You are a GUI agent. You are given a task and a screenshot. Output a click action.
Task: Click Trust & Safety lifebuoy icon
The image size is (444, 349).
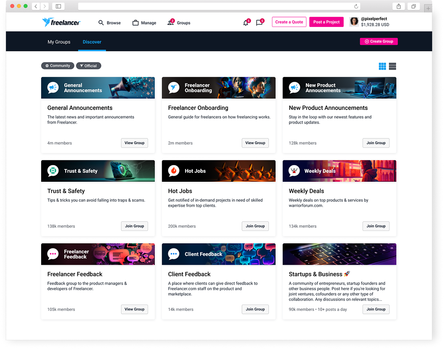[x=53, y=171]
